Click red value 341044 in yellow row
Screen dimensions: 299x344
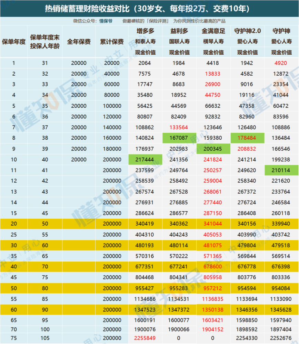[212, 224]
